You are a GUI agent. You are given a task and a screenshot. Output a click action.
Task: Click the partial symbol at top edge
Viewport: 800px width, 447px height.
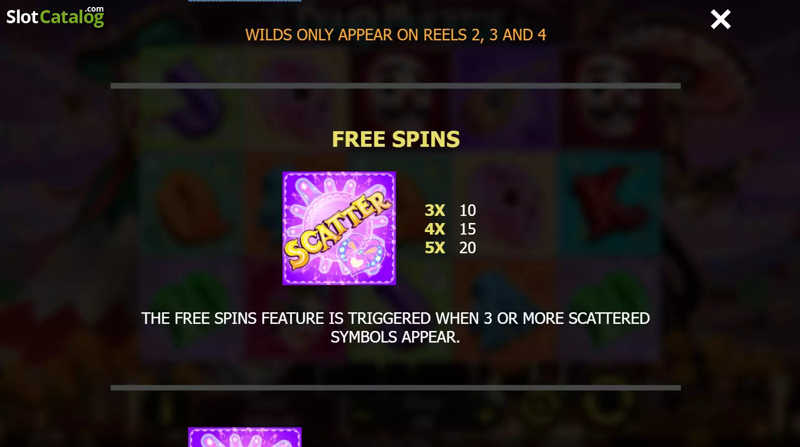point(245,1)
